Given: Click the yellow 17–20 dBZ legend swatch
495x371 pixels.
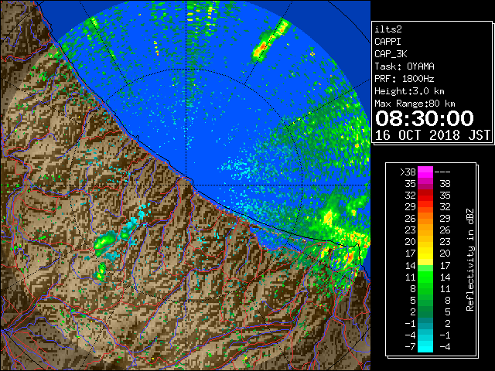Looking at the screenshot, I should pyautogui.click(x=425, y=254).
